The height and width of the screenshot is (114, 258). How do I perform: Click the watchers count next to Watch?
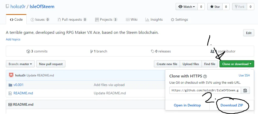tap(201, 7)
